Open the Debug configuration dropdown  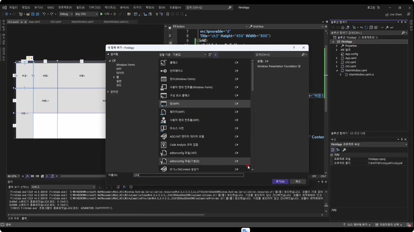click(x=66, y=14)
